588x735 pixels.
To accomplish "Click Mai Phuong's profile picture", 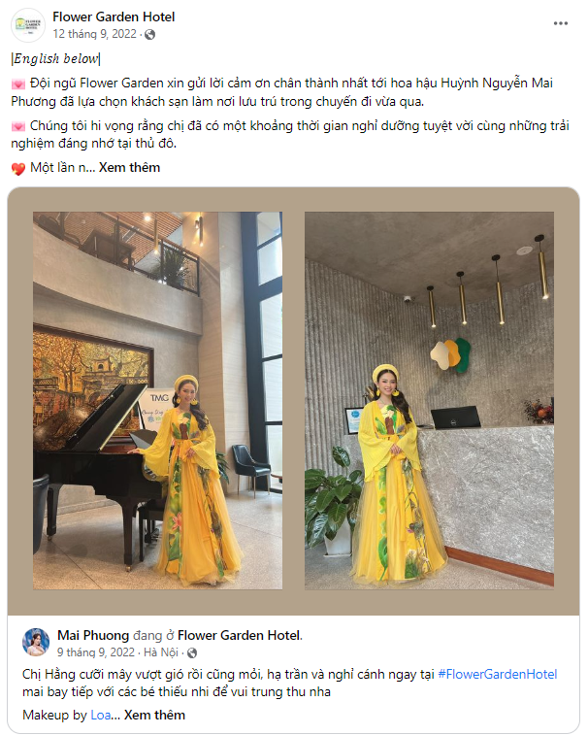I will point(36,642).
